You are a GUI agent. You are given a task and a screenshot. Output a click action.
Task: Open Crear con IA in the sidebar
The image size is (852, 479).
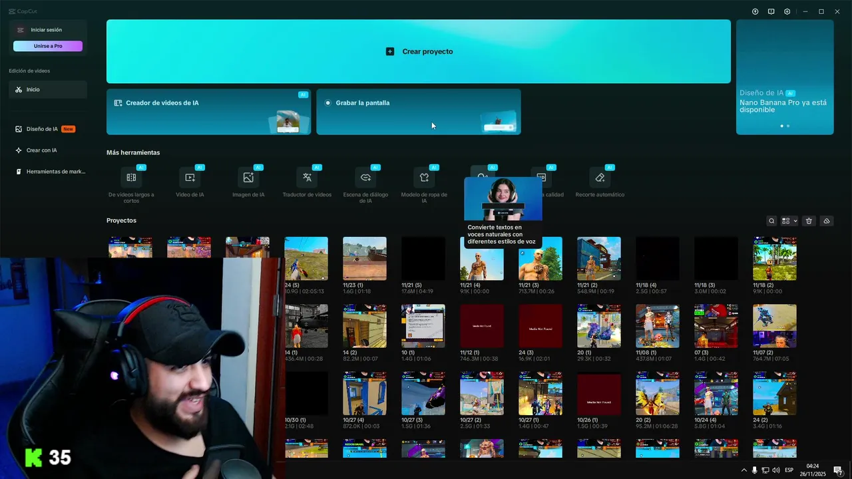(x=48, y=150)
